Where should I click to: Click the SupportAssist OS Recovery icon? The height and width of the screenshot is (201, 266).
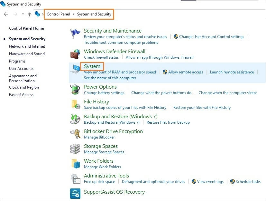[75, 194]
